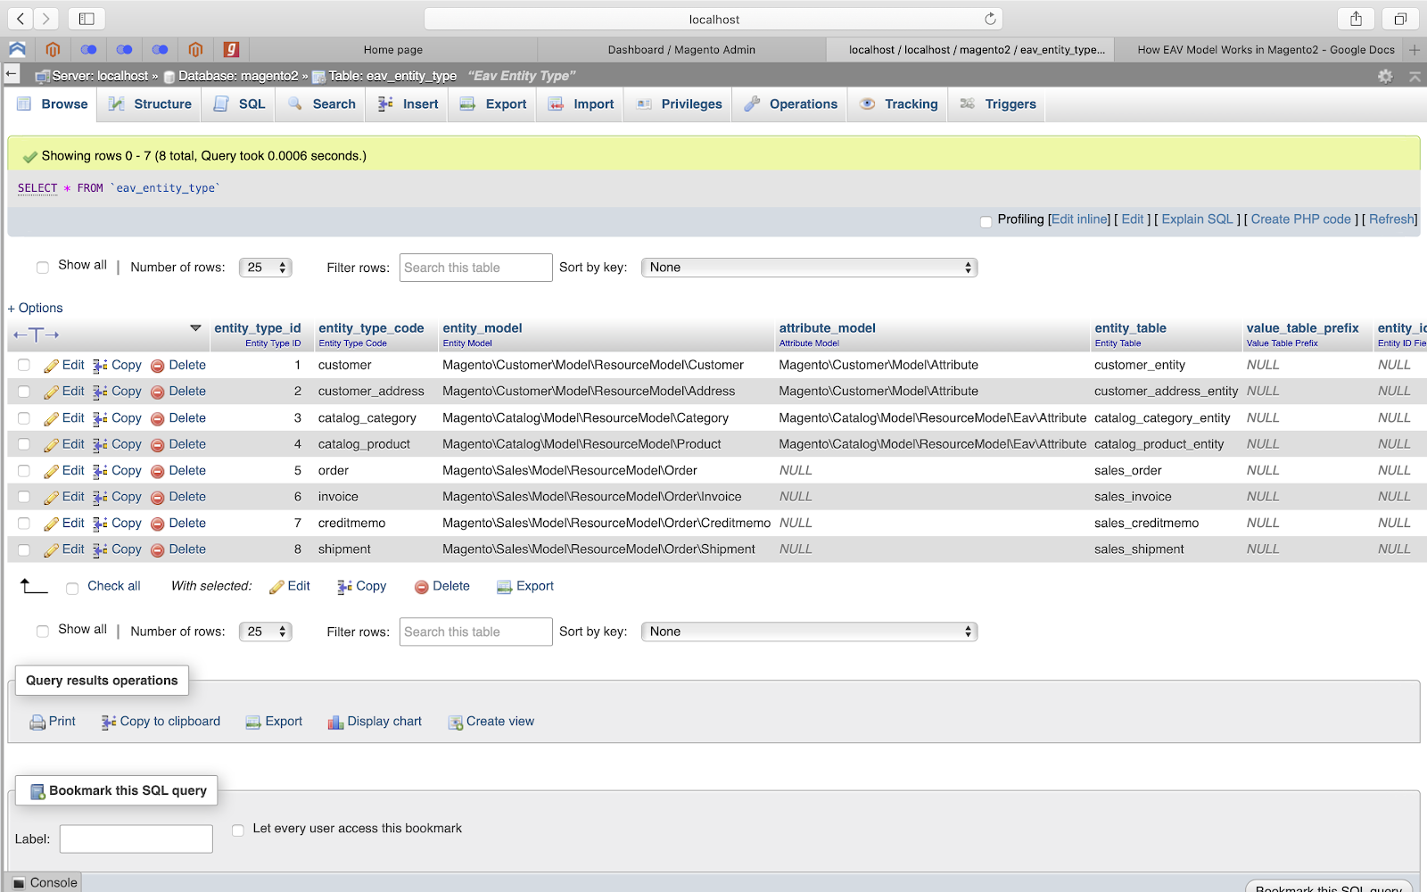
Task: Switch to Dashboard / Magento Admin browser tab
Action: [x=681, y=50]
